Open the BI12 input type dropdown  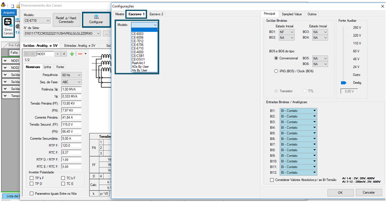coord(298,173)
